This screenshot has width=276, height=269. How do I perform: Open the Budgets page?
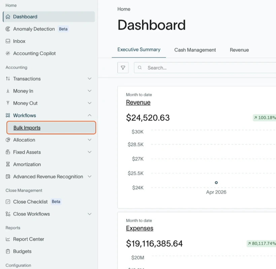[x=22, y=251]
